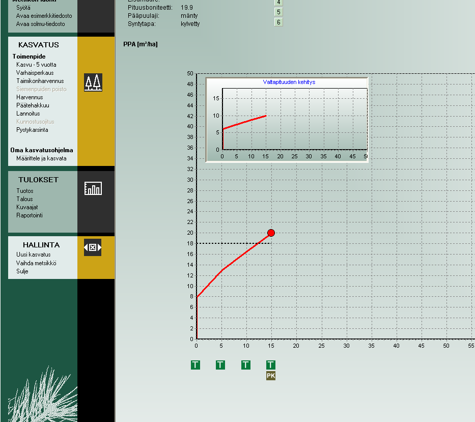Open Avaa solmu-tiedosto

point(41,24)
